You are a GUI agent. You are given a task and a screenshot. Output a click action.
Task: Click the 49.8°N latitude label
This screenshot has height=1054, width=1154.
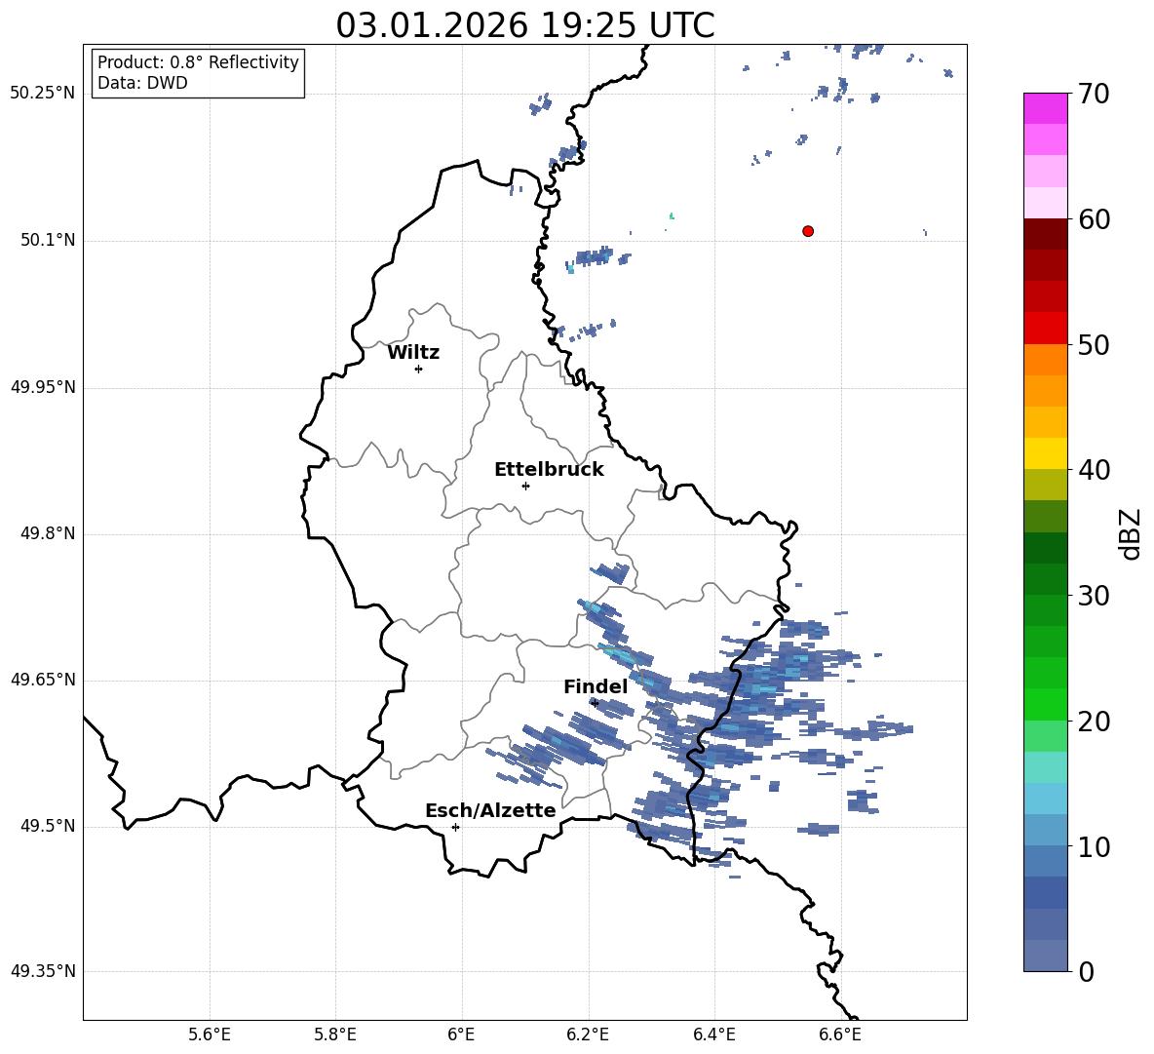(x=48, y=533)
